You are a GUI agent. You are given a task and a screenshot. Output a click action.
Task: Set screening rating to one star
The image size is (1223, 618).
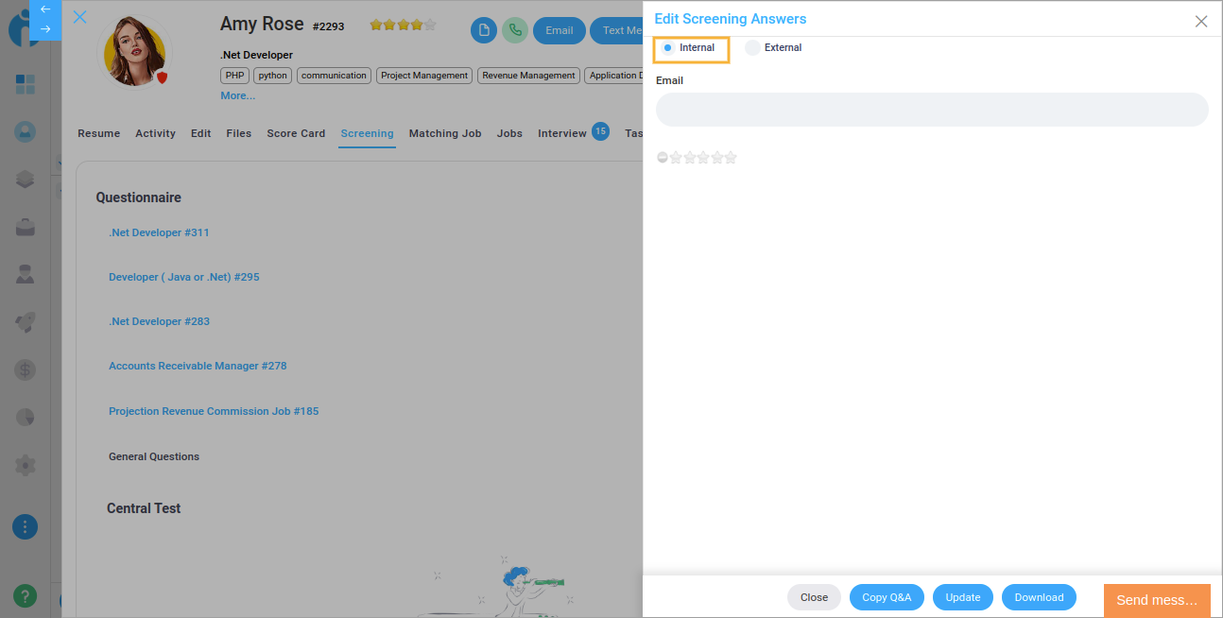pos(676,158)
